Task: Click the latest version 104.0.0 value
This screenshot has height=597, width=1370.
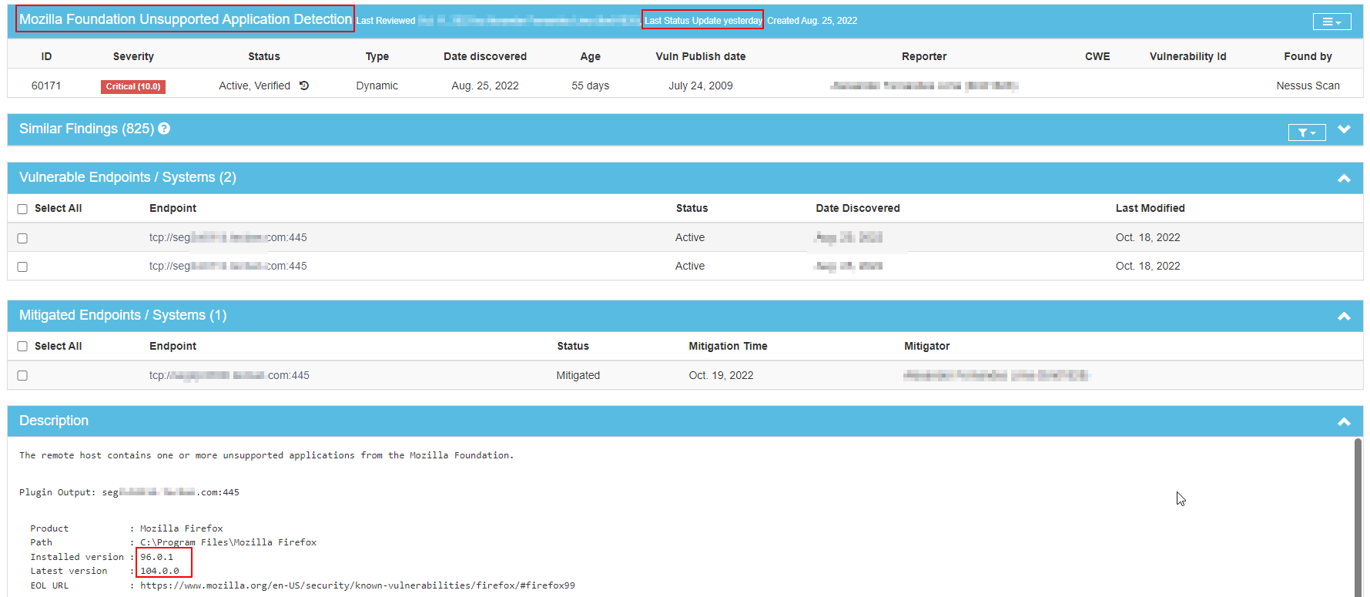Action: [159, 571]
